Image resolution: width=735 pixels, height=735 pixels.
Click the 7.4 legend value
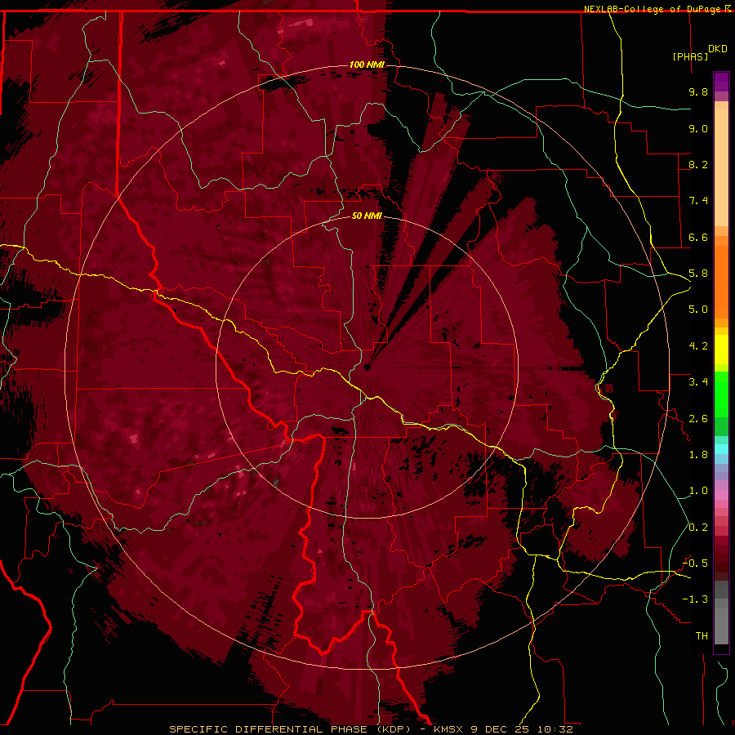pos(698,201)
